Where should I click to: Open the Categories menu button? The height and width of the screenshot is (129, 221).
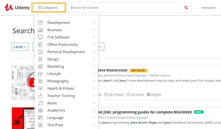pos(49,7)
